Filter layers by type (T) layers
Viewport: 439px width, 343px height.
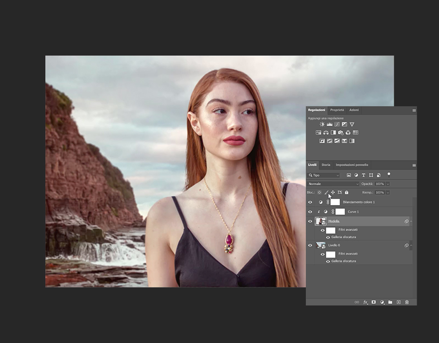point(363,175)
